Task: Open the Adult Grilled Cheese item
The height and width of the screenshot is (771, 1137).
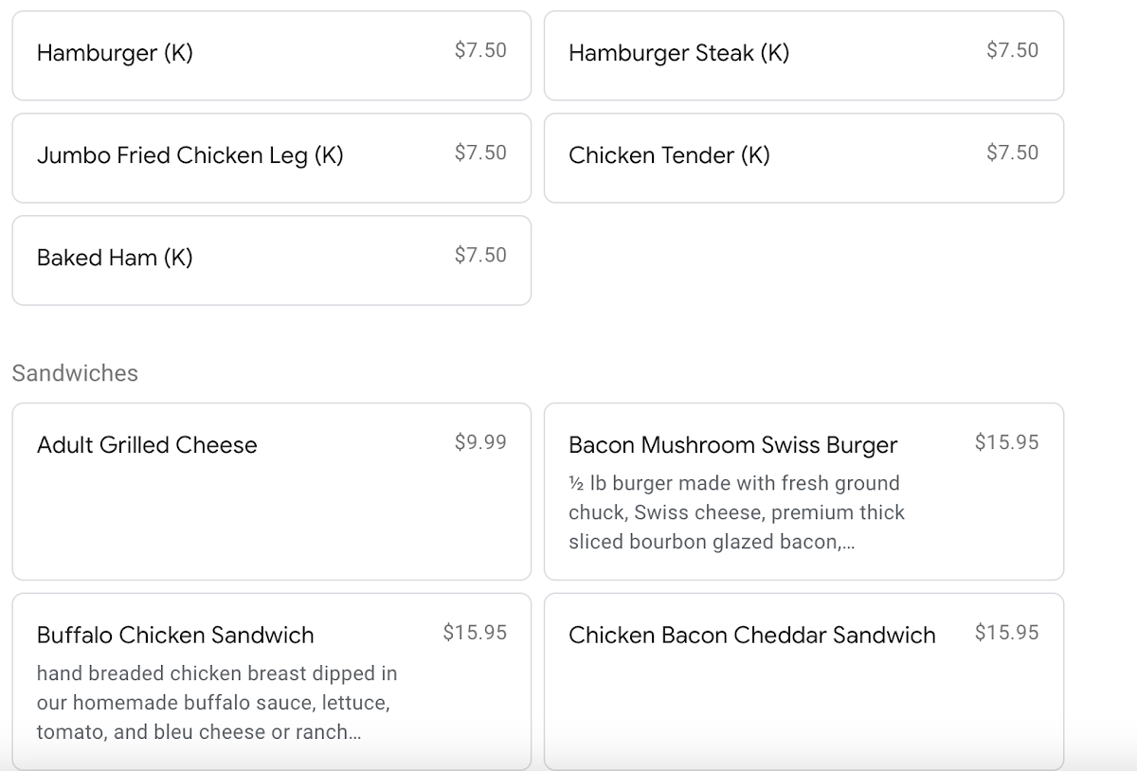Action: (x=271, y=492)
